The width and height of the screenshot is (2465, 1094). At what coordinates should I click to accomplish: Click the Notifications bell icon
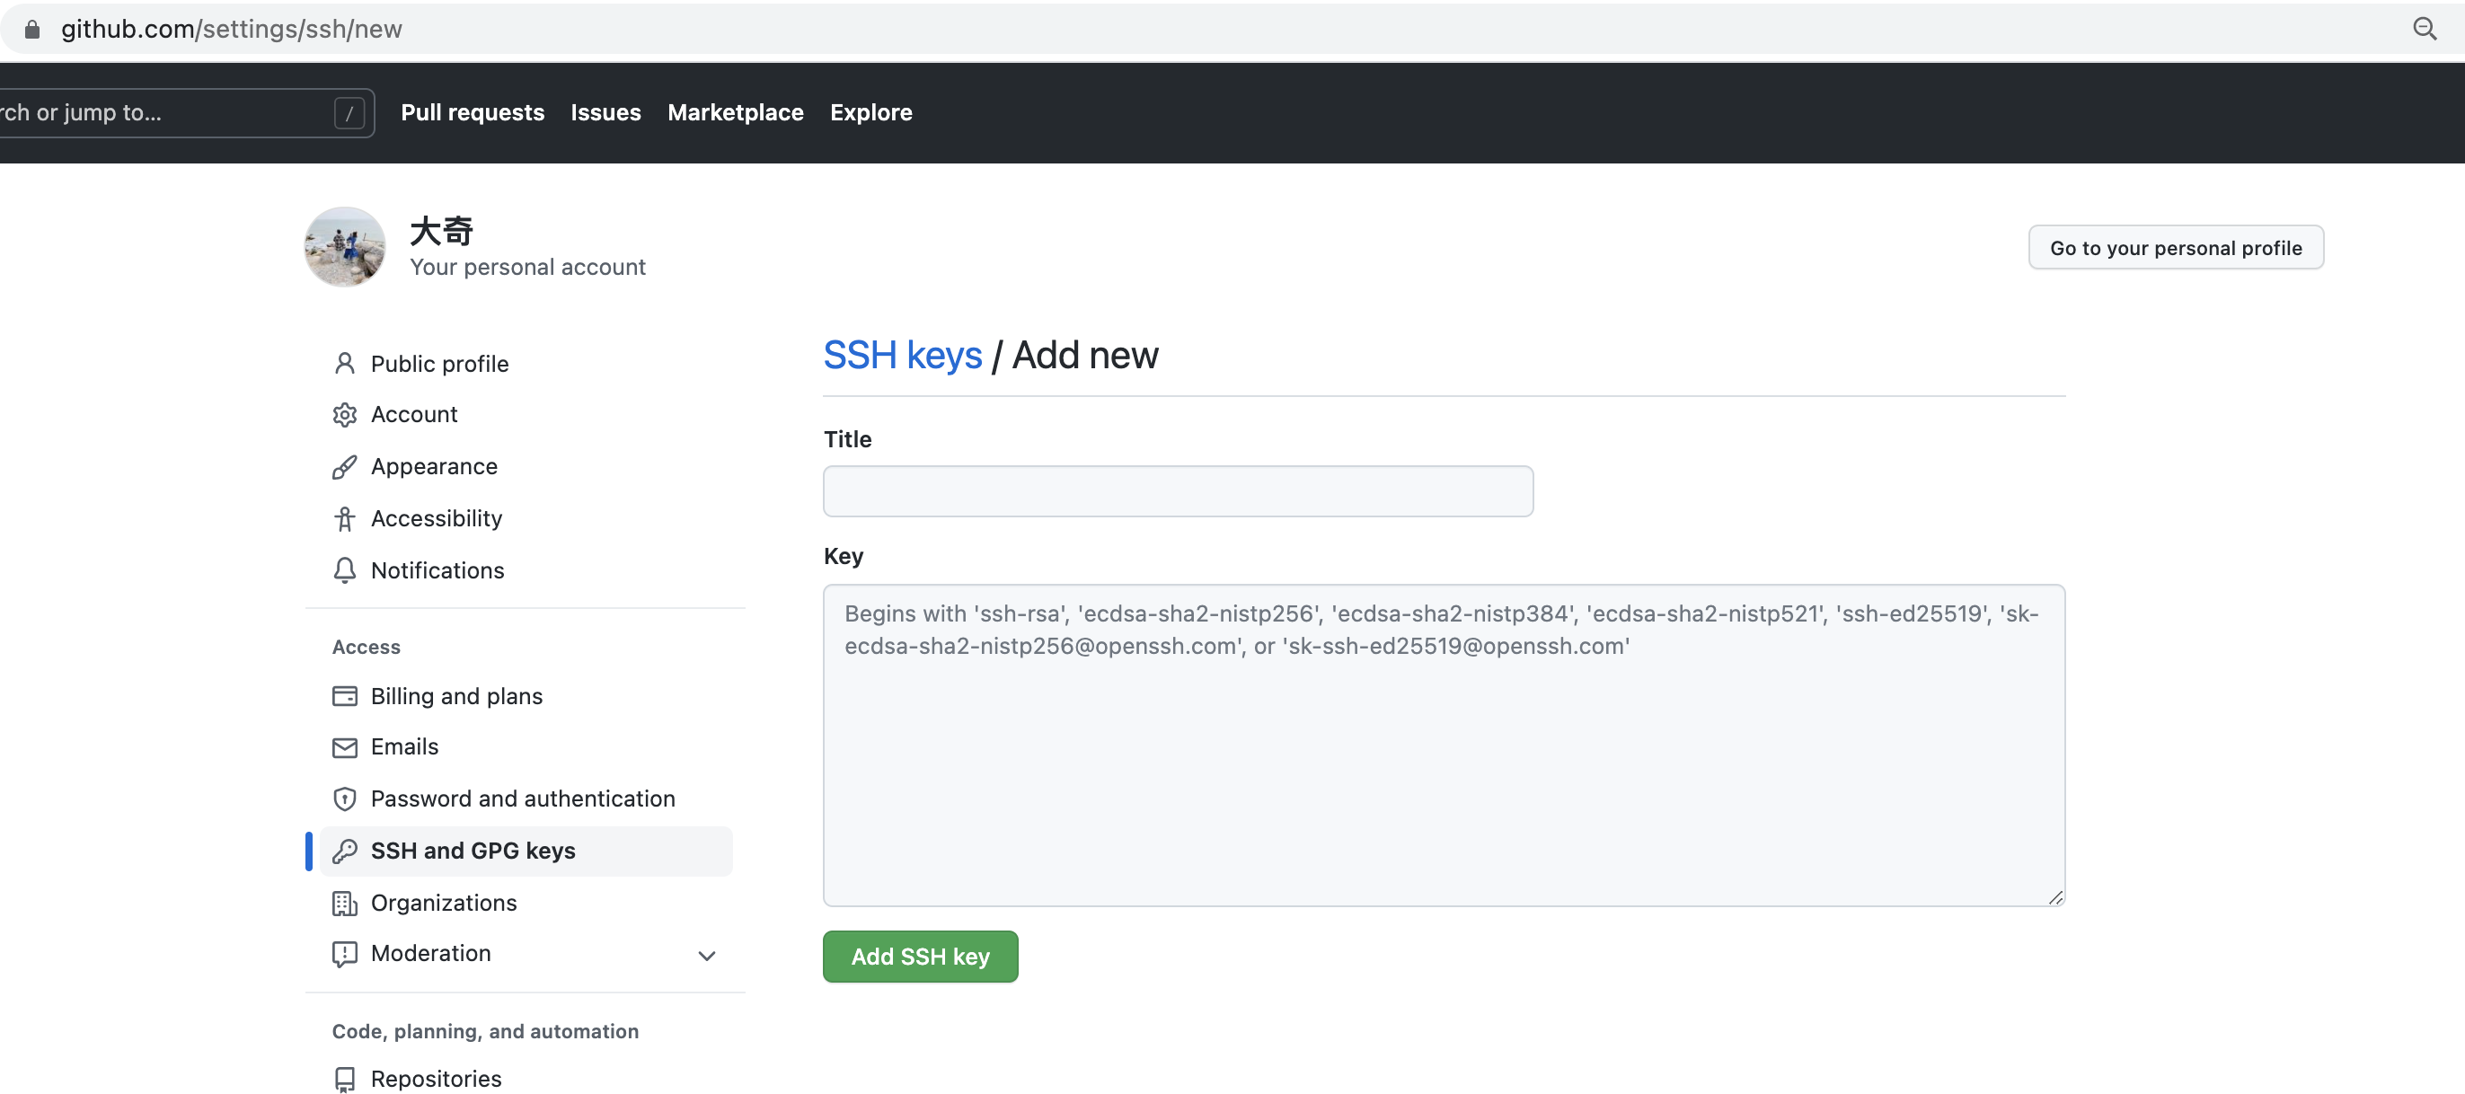[x=344, y=570]
